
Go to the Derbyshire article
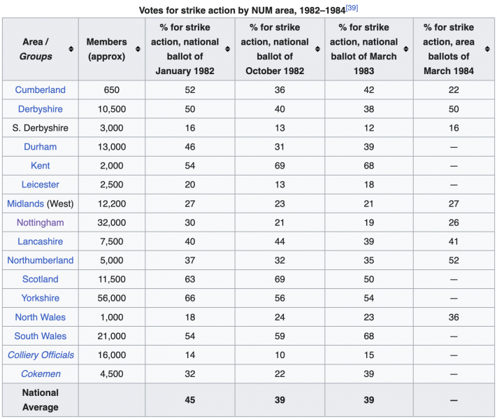click(41, 108)
